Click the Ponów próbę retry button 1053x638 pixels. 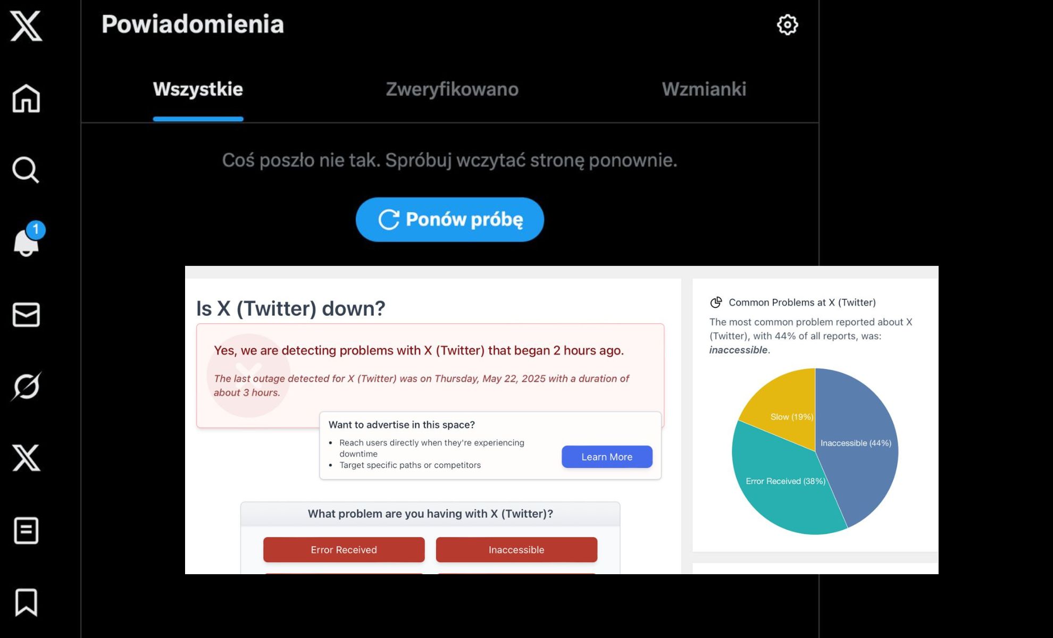pyautogui.click(x=450, y=220)
